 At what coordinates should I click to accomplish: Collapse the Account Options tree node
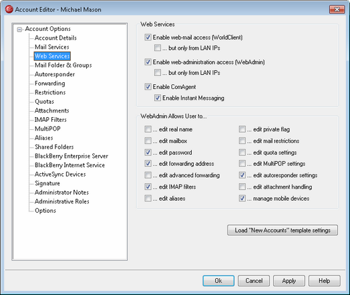20,30
